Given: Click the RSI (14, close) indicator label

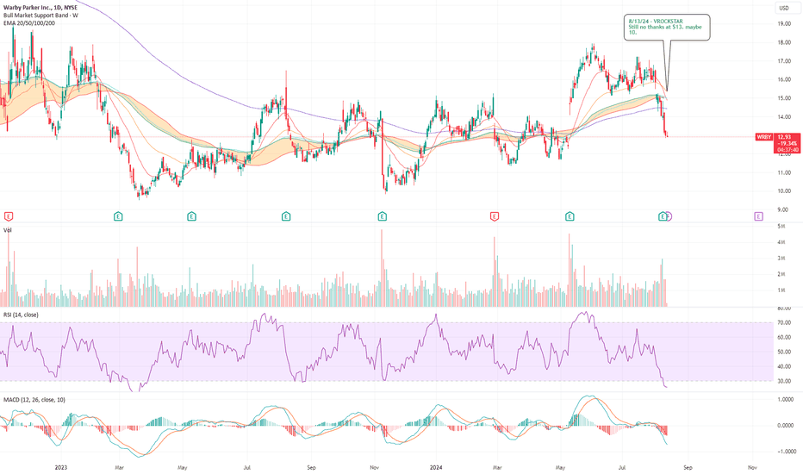Looking at the screenshot, I should click(x=21, y=315).
